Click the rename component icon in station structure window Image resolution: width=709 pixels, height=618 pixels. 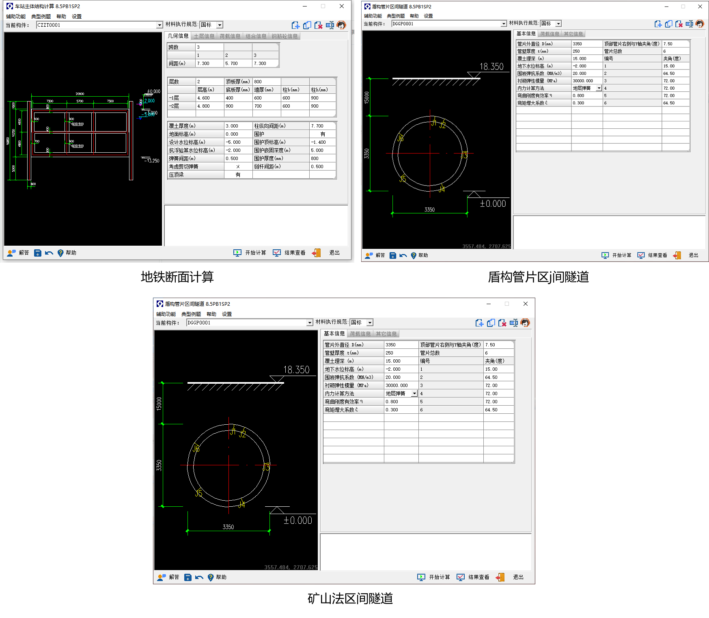(330, 25)
